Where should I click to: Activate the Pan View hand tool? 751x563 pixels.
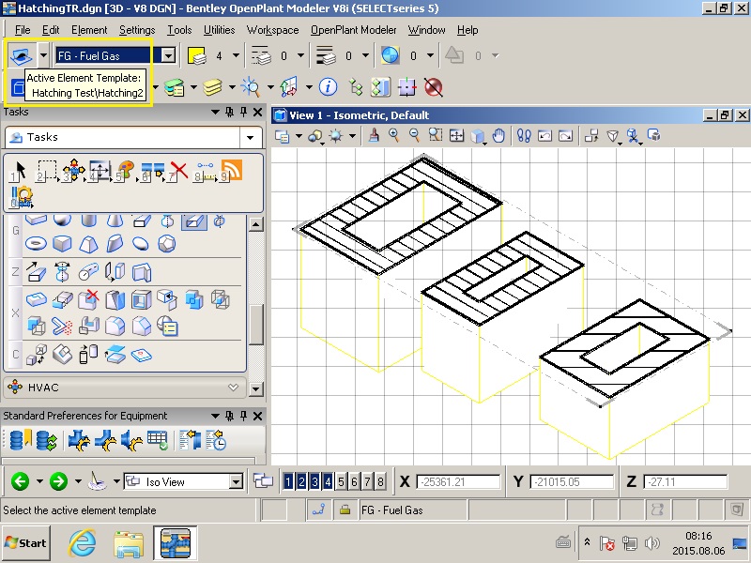[498, 136]
